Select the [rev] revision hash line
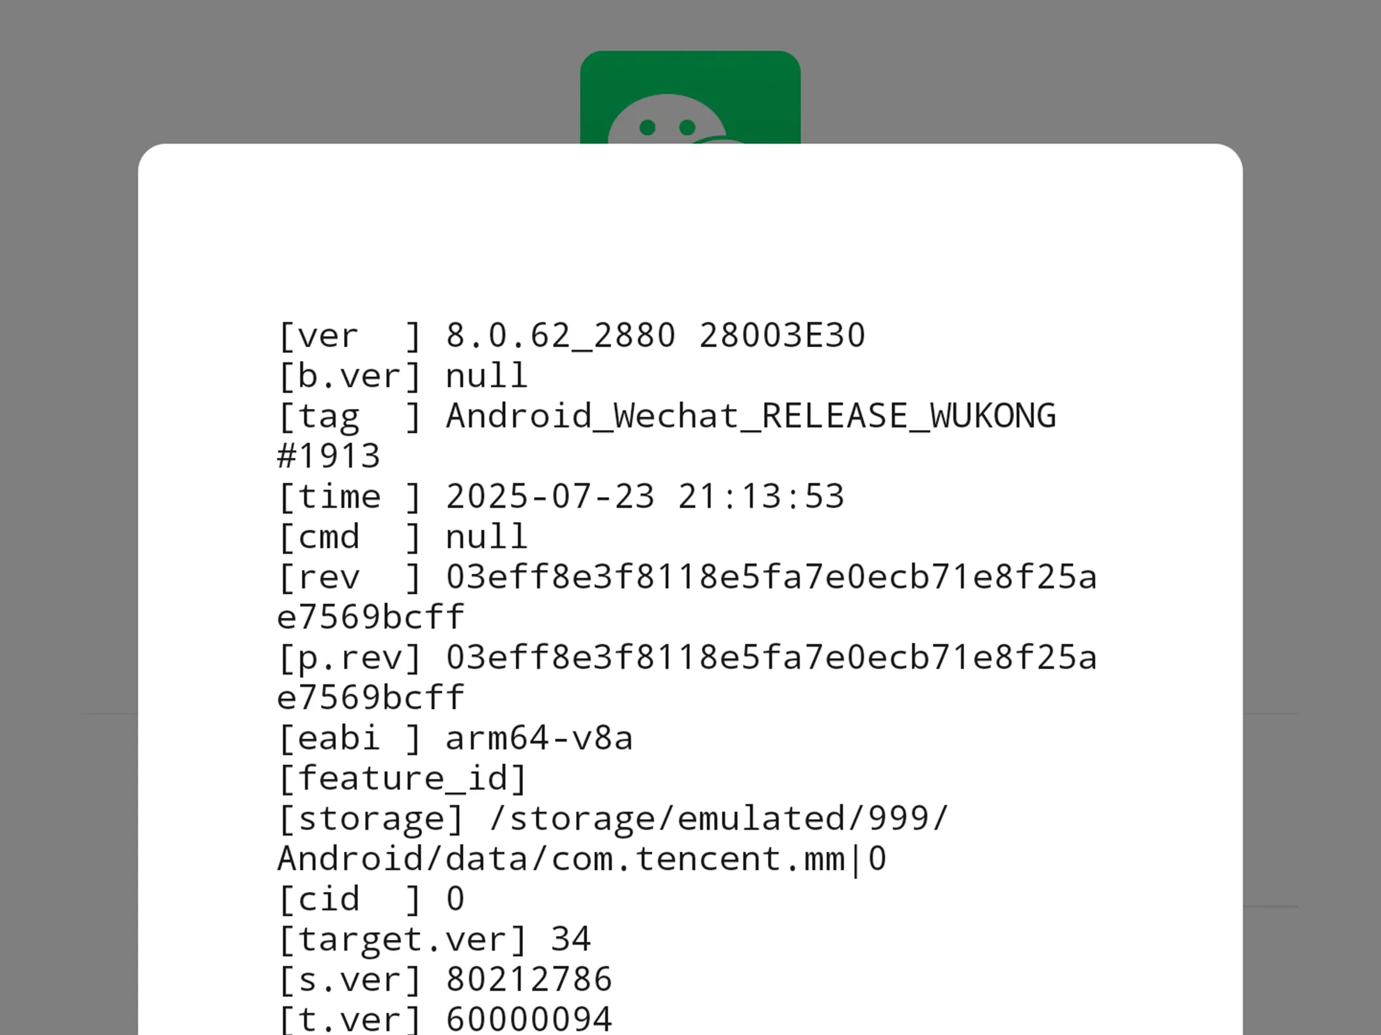Screen dimensions: 1381x1035 (x=687, y=597)
